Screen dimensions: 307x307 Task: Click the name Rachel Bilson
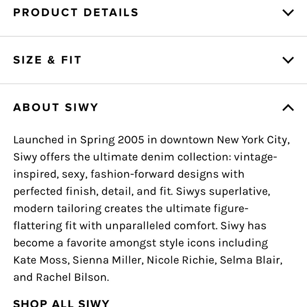72,278
